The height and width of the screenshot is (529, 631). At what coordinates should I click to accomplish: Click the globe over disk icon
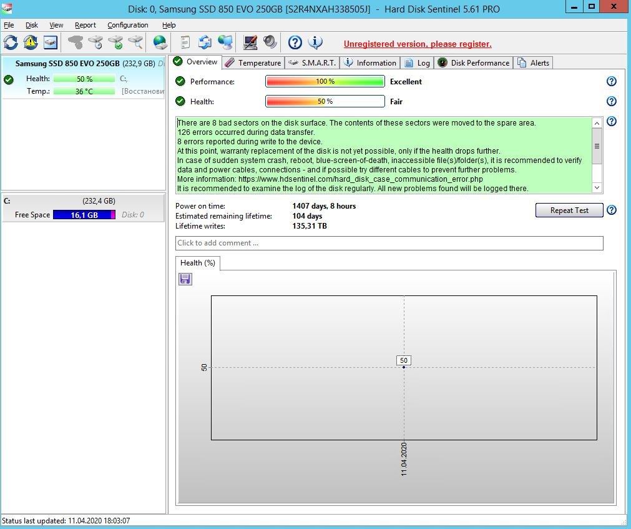(x=160, y=42)
